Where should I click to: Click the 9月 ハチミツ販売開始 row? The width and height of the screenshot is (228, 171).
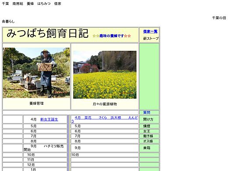(x=45, y=148)
